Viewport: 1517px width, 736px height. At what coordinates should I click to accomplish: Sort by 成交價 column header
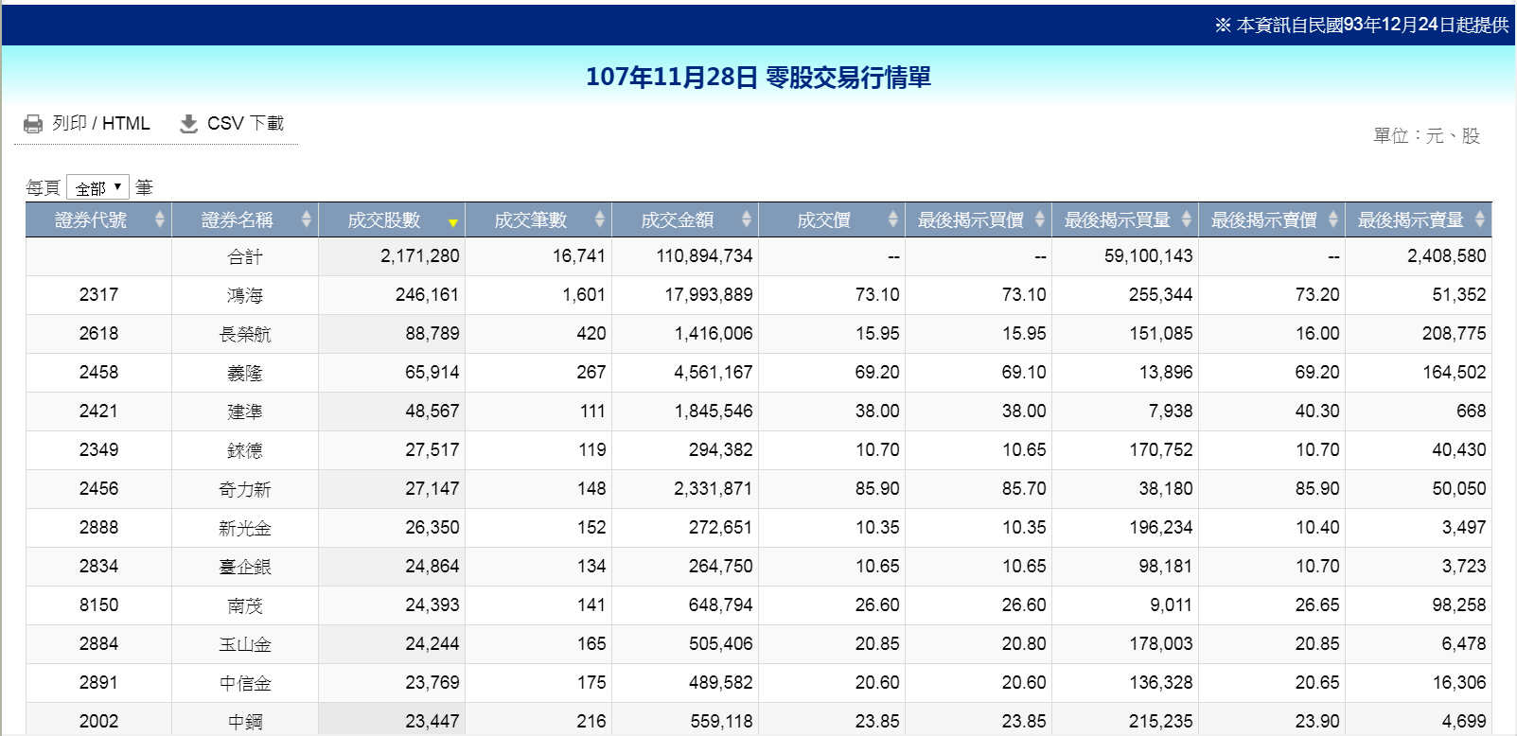coord(832,219)
